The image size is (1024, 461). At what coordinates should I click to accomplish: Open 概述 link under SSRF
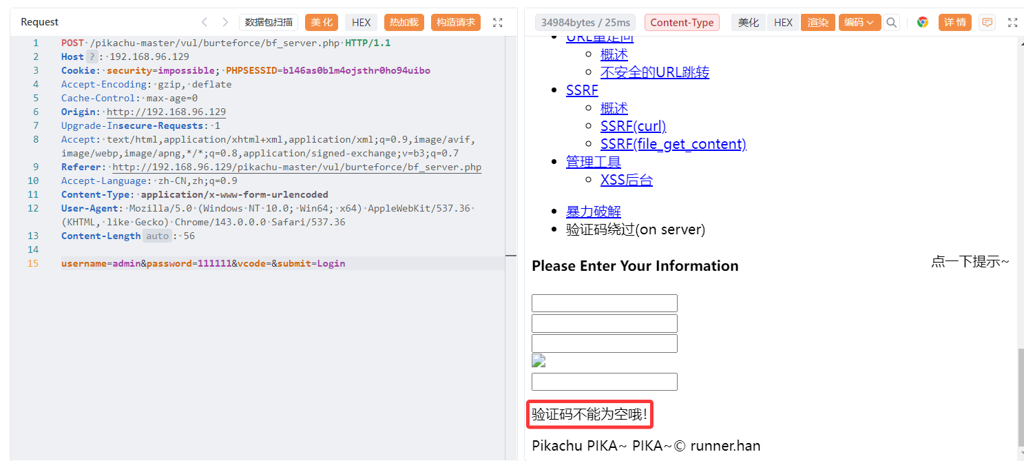pyautogui.click(x=614, y=108)
